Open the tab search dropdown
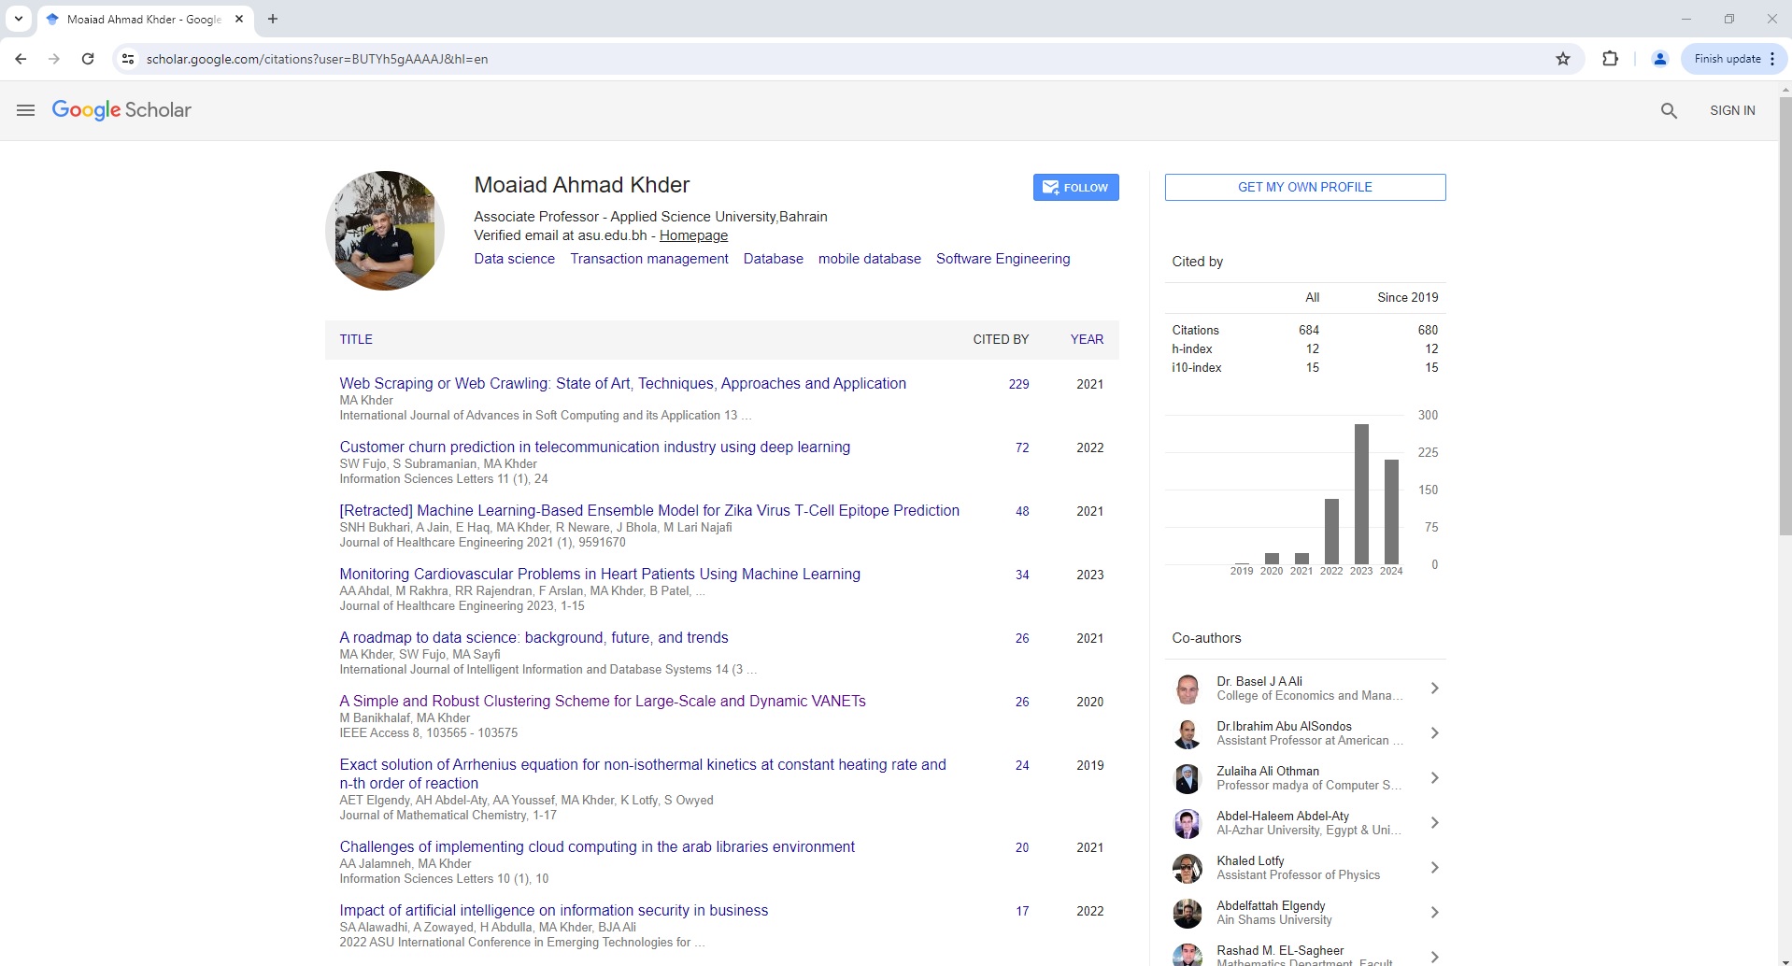This screenshot has height=966, width=1792. [x=18, y=19]
